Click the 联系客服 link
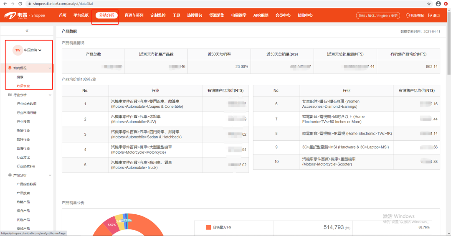The width and height of the screenshot is (451, 236). tap(415, 15)
